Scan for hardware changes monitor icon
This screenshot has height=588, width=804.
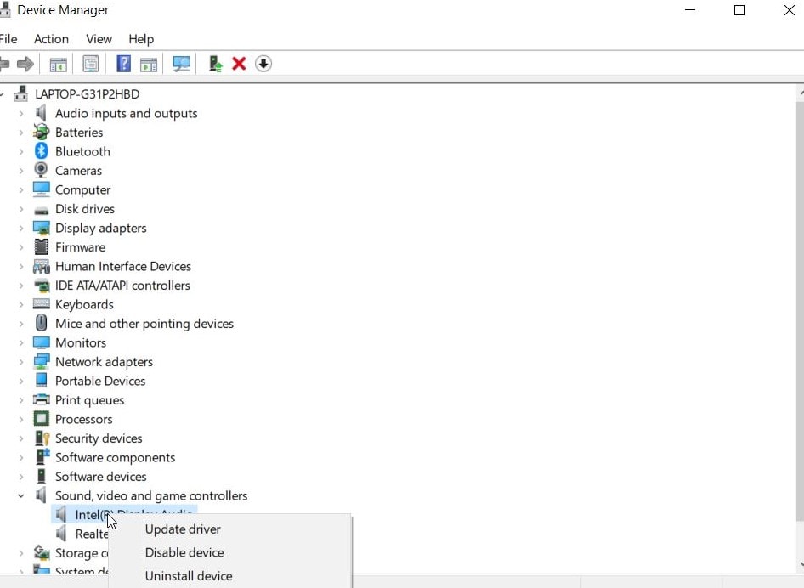pyautogui.click(x=182, y=64)
